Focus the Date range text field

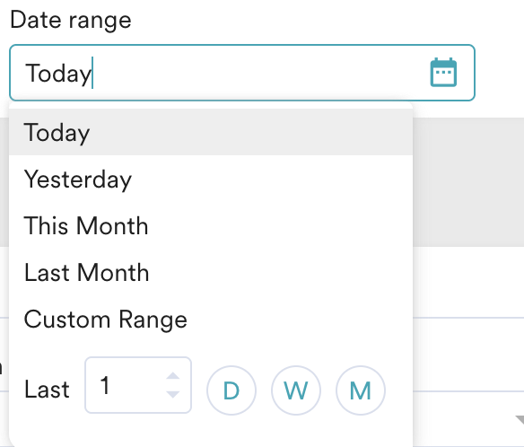[242, 73]
